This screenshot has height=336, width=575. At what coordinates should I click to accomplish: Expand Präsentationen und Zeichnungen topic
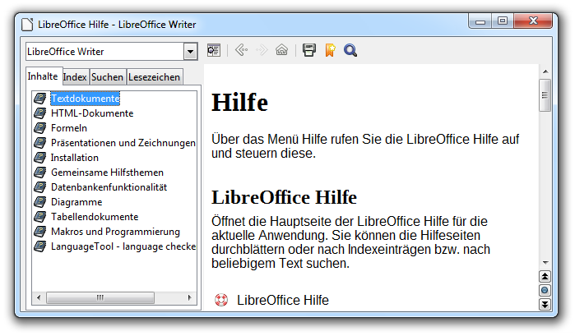tap(123, 143)
